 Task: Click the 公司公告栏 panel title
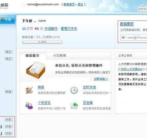tap(125, 55)
